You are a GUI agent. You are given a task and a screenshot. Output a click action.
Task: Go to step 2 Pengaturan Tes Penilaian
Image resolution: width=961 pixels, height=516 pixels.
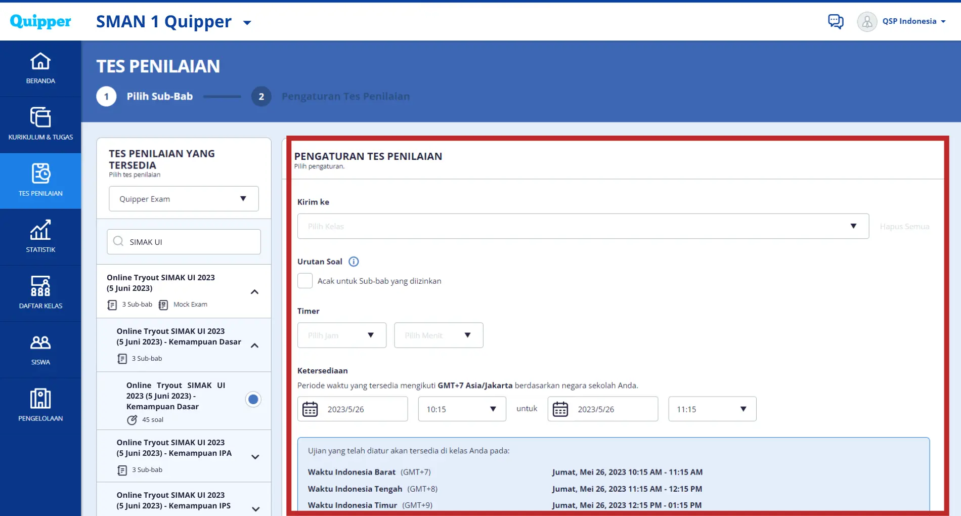click(x=331, y=96)
